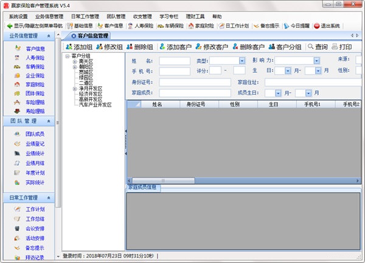Open 会议安排 in the daily work sidebar
This screenshot has height=263, width=365.
tap(35, 228)
